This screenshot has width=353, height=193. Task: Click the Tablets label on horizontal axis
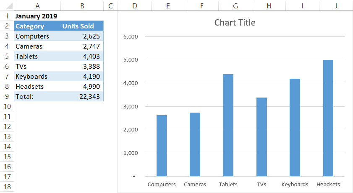(228, 185)
